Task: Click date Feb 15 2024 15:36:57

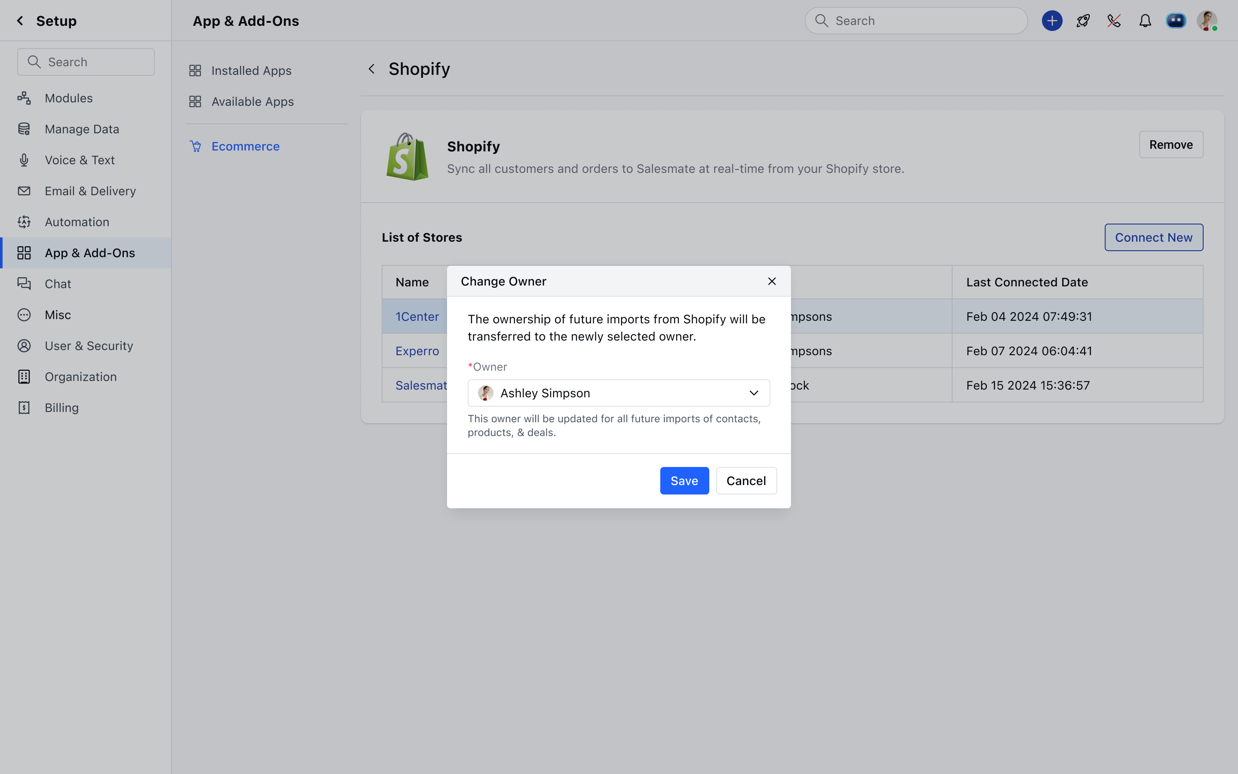Action: 1027,385
